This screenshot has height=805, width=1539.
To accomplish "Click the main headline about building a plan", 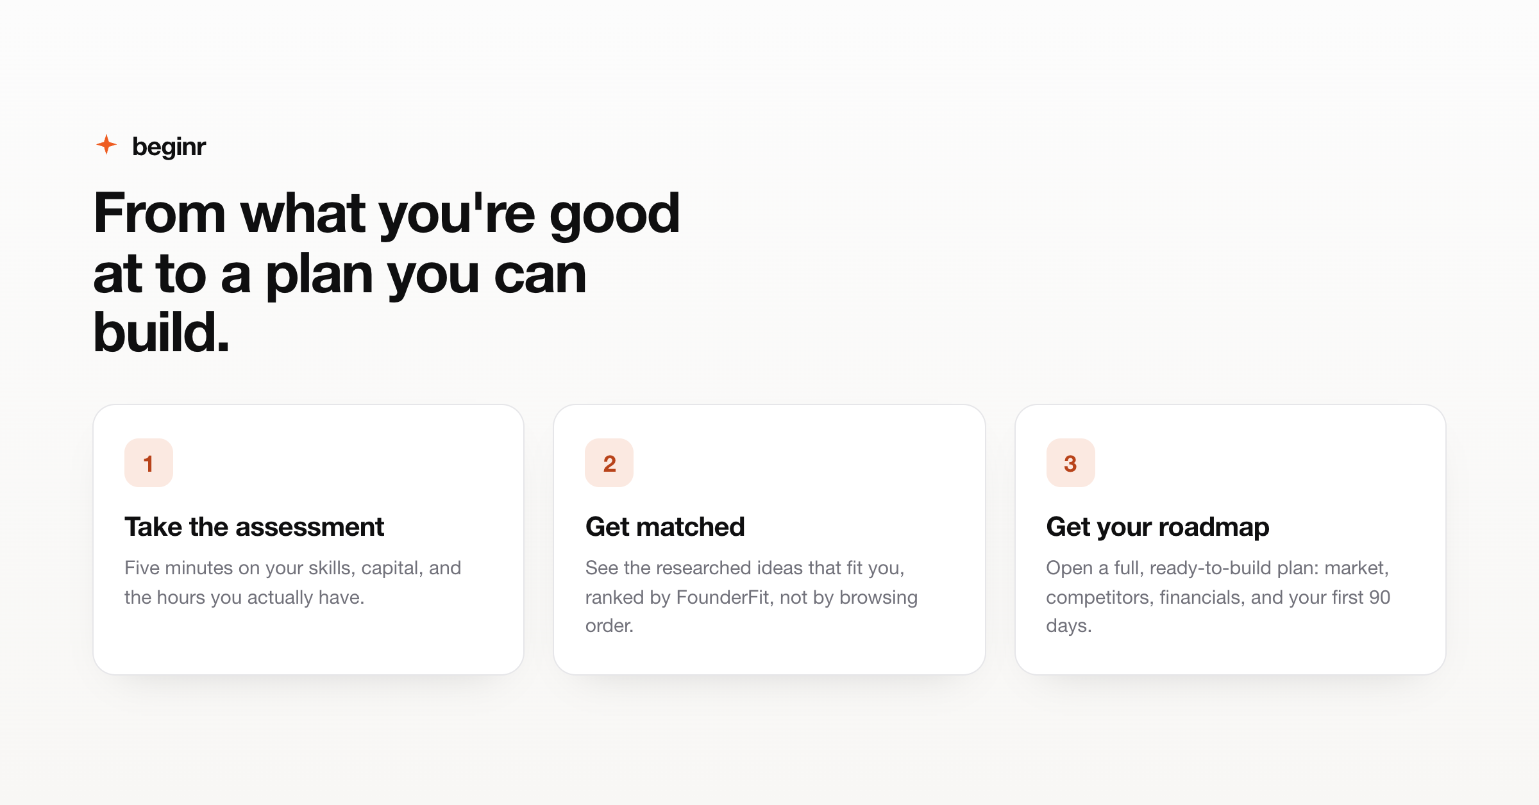I will pos(387,272).
